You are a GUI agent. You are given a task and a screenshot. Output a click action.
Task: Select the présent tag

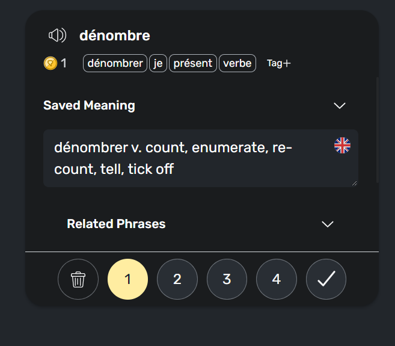click(193, 63)
